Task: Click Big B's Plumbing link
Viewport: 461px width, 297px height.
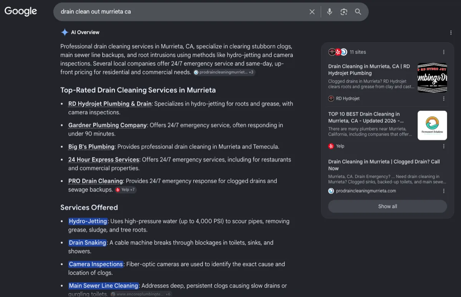Action: 91,147
